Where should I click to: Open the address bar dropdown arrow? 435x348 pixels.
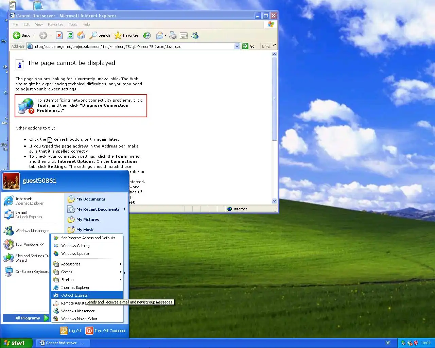237,46
